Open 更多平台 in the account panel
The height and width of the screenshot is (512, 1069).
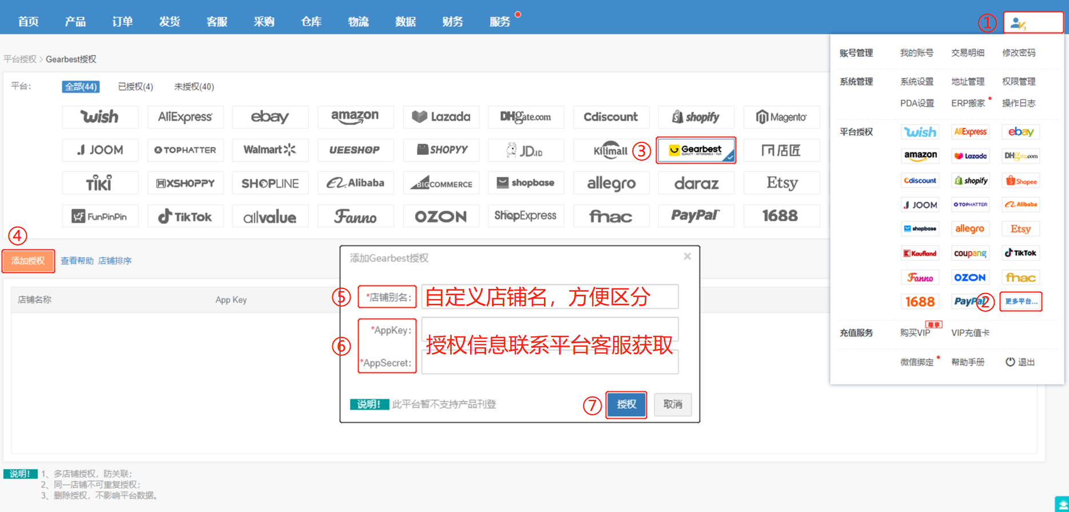click(1021, 301)
